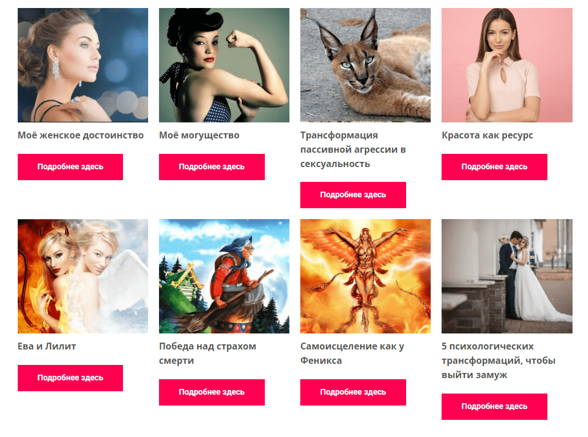The width and height of the screenshot is (588, 437).
Task: Click 'Подробнее здесь' under Самоисцеление как у Феникса
Action: [x=353, y=392]
